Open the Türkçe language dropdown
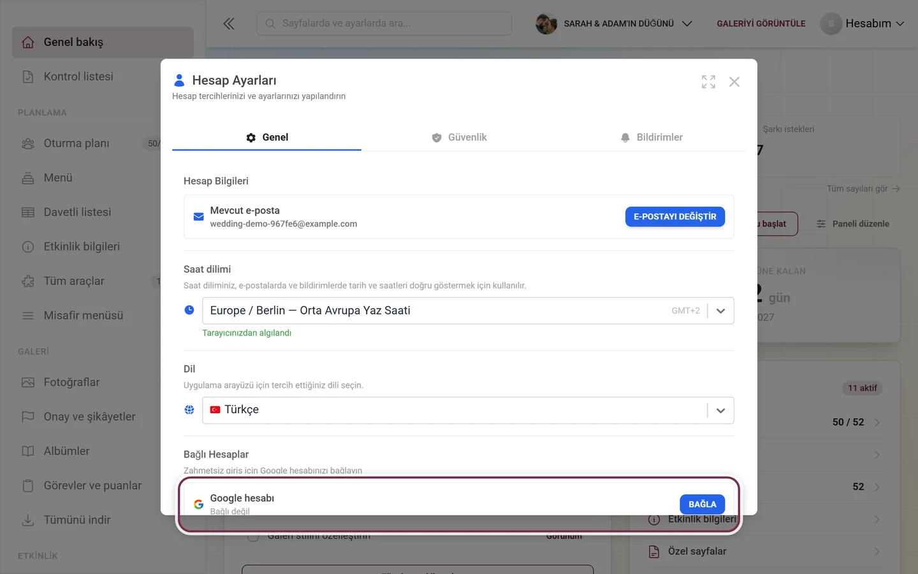Screen dimensions: 918x574 tap(468, 410)
